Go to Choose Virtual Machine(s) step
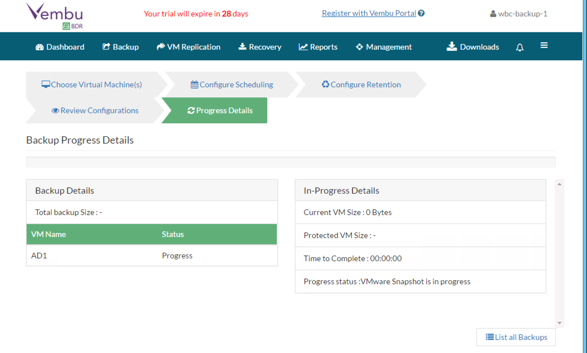The width and height of the screenshot is (587, 353). coord(92,85)
